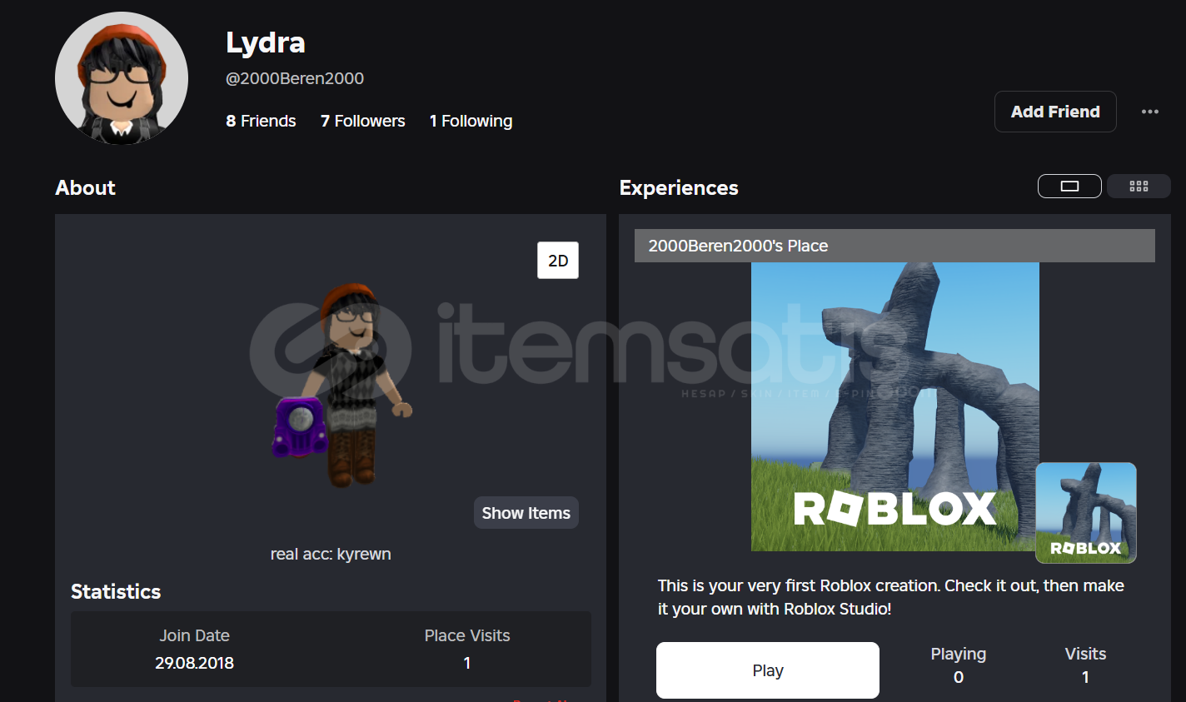Open the 7 Followers list

363,121
